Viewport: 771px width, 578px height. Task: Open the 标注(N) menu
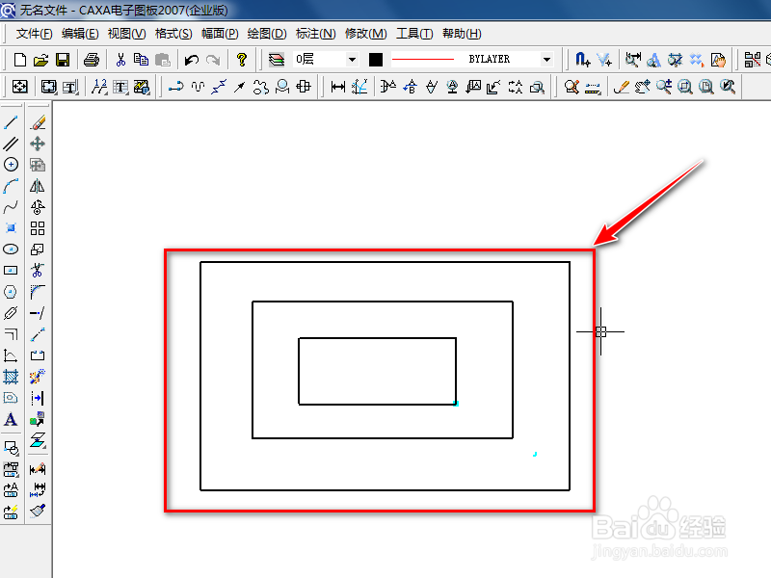click(x=316, y=34)
